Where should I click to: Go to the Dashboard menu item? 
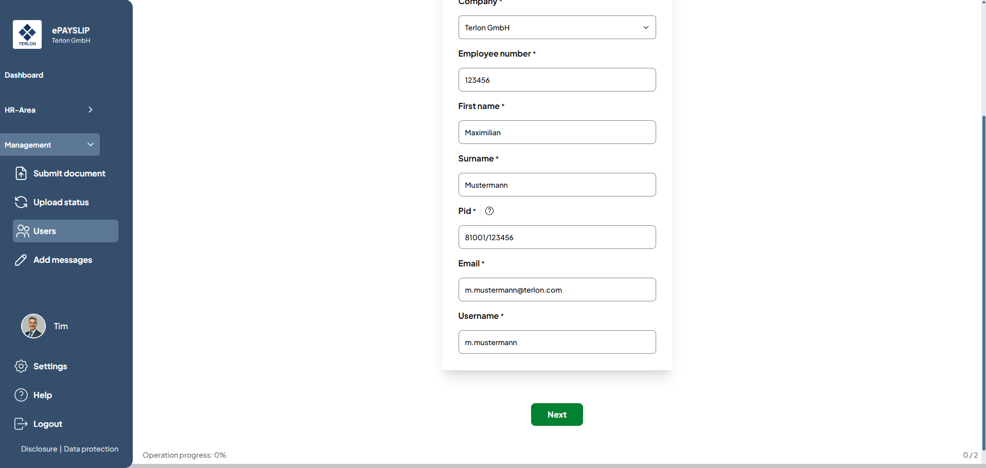[24, 75]
